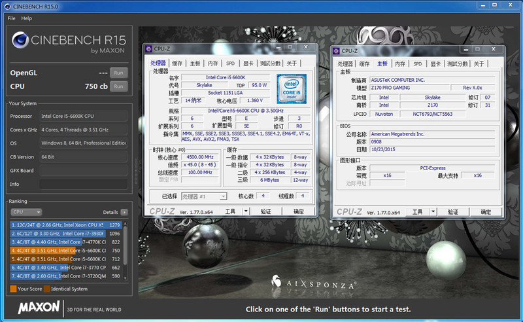Open the 工具 dropdown arrow in left CPU-Z
523x322 pixels.
[246, 211]
